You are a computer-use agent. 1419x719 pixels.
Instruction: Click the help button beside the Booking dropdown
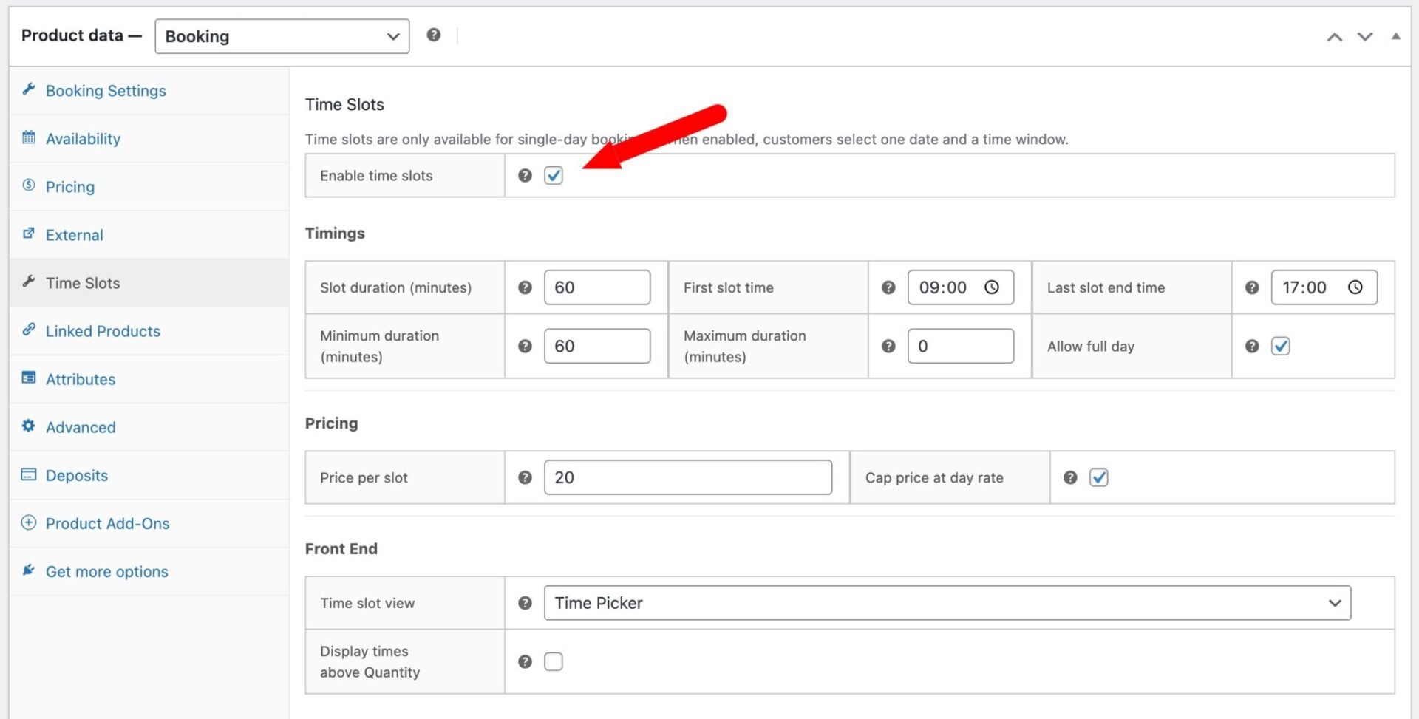[434, 34]
